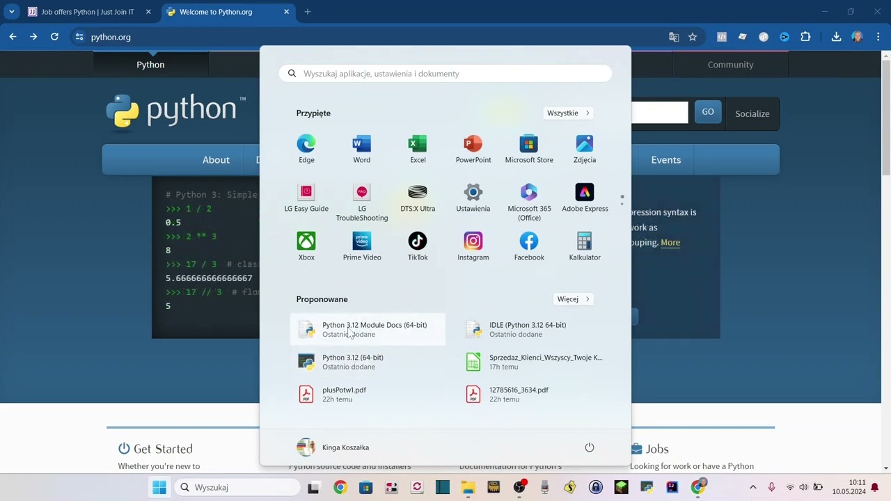Launch Python 3.12 (64-bit)
The width and height of the screenshot is (891, 501).
368,362
